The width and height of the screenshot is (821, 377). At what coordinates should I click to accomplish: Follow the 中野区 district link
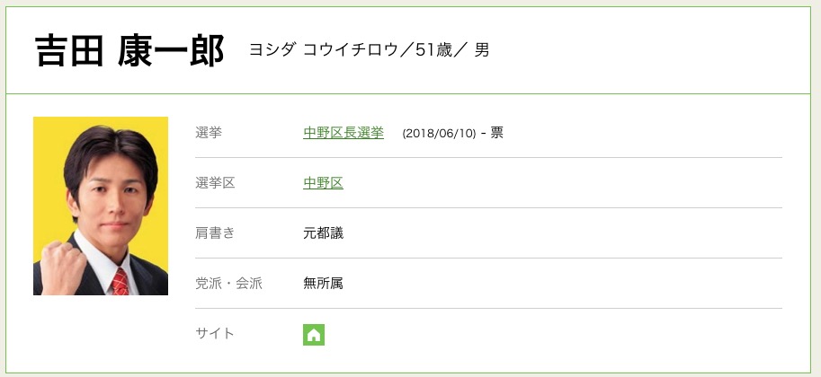[323, 183]
